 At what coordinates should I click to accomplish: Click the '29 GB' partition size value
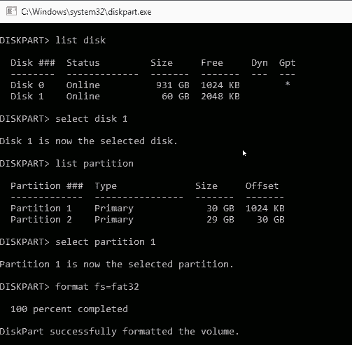(220, 220)
